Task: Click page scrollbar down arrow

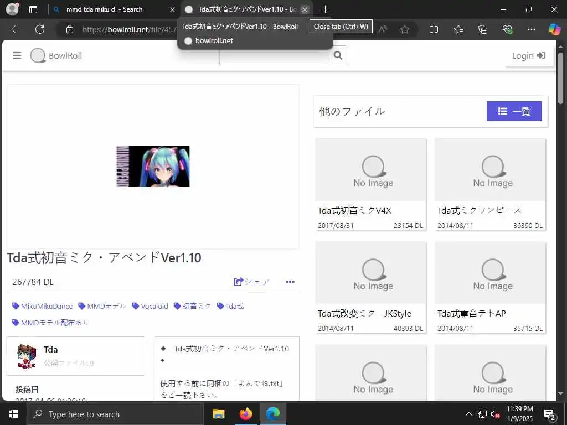Action: coord(560,393)
